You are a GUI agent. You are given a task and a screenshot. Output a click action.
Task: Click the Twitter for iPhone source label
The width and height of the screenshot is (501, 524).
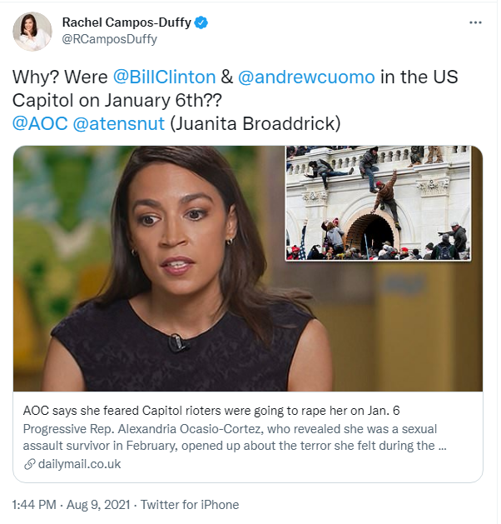(190, 505)
